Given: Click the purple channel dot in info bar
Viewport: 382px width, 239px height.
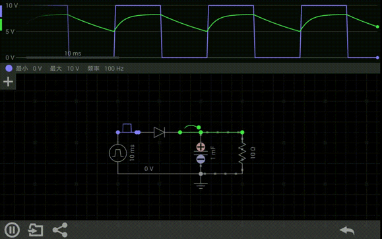Looking at the screenshot, I should (9, 69).
